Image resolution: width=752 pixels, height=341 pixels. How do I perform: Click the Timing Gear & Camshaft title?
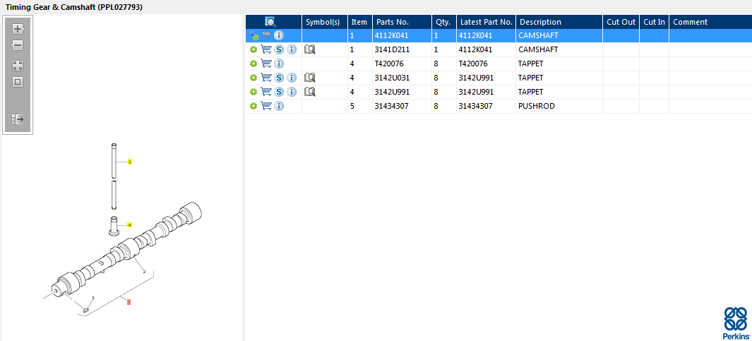point(74,8)
